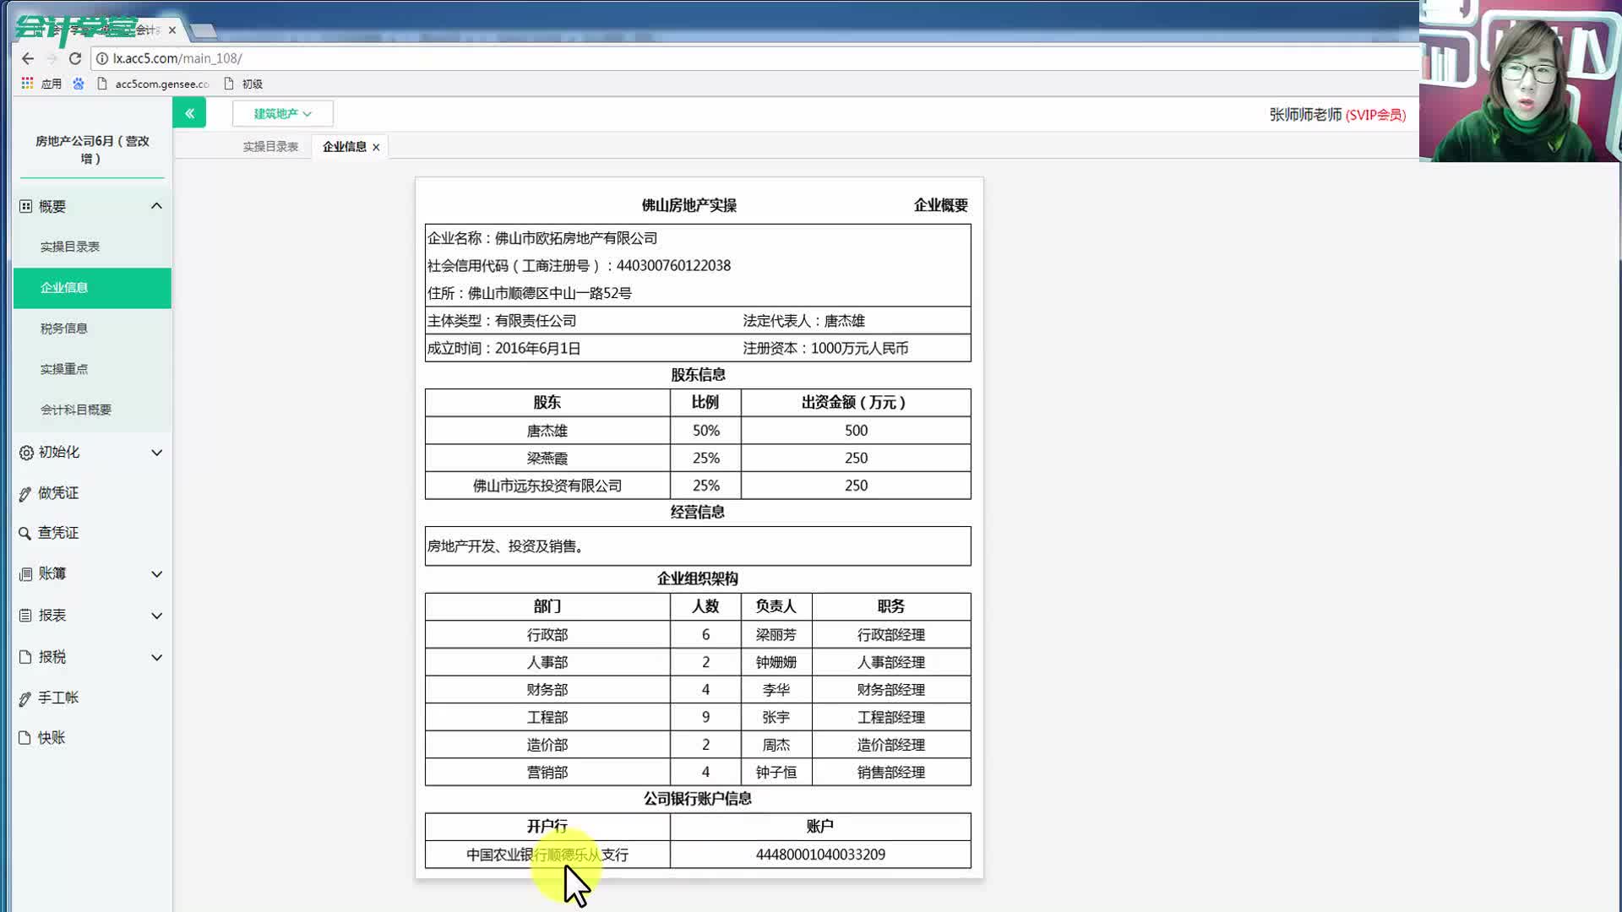The image size is (1622, 912).
Task: Collapse the sidebar with the « button
Action: click(x=189, y=112)
